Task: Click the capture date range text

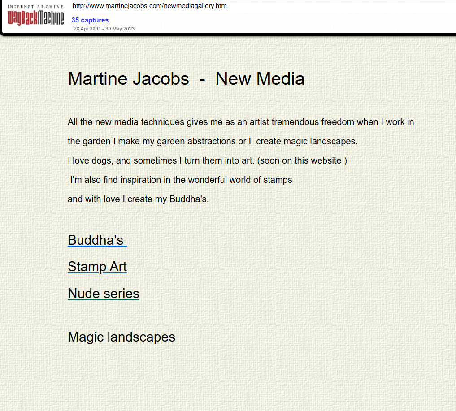Action: click(104, 29)
